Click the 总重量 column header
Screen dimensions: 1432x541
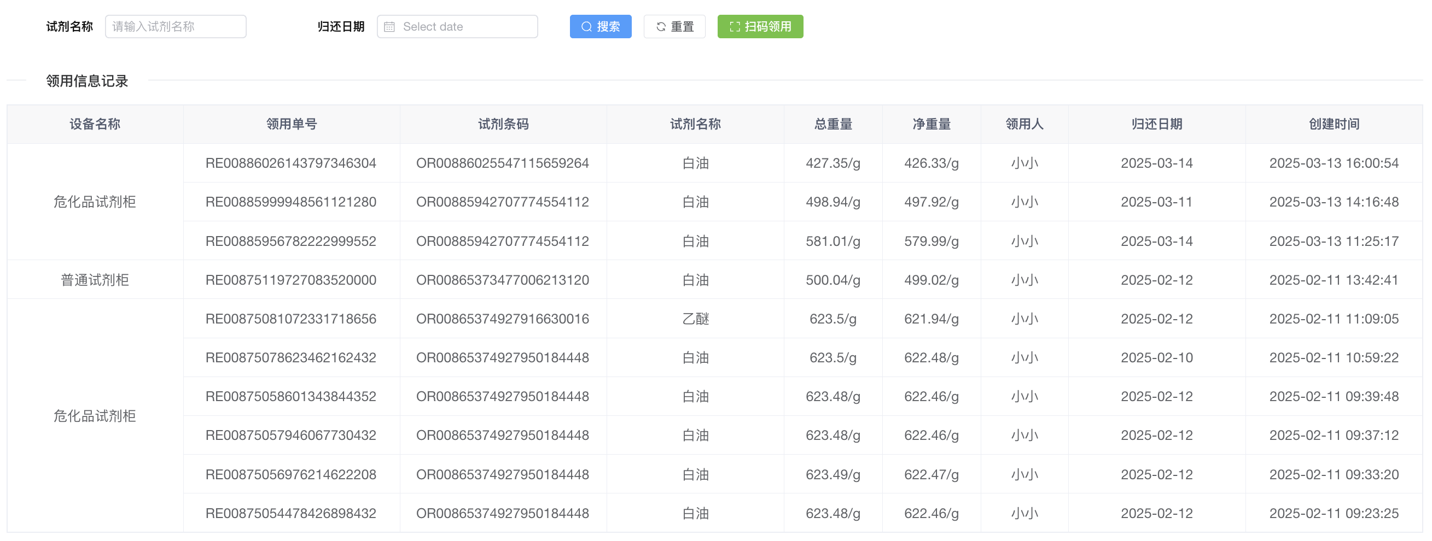coord(833,124)
